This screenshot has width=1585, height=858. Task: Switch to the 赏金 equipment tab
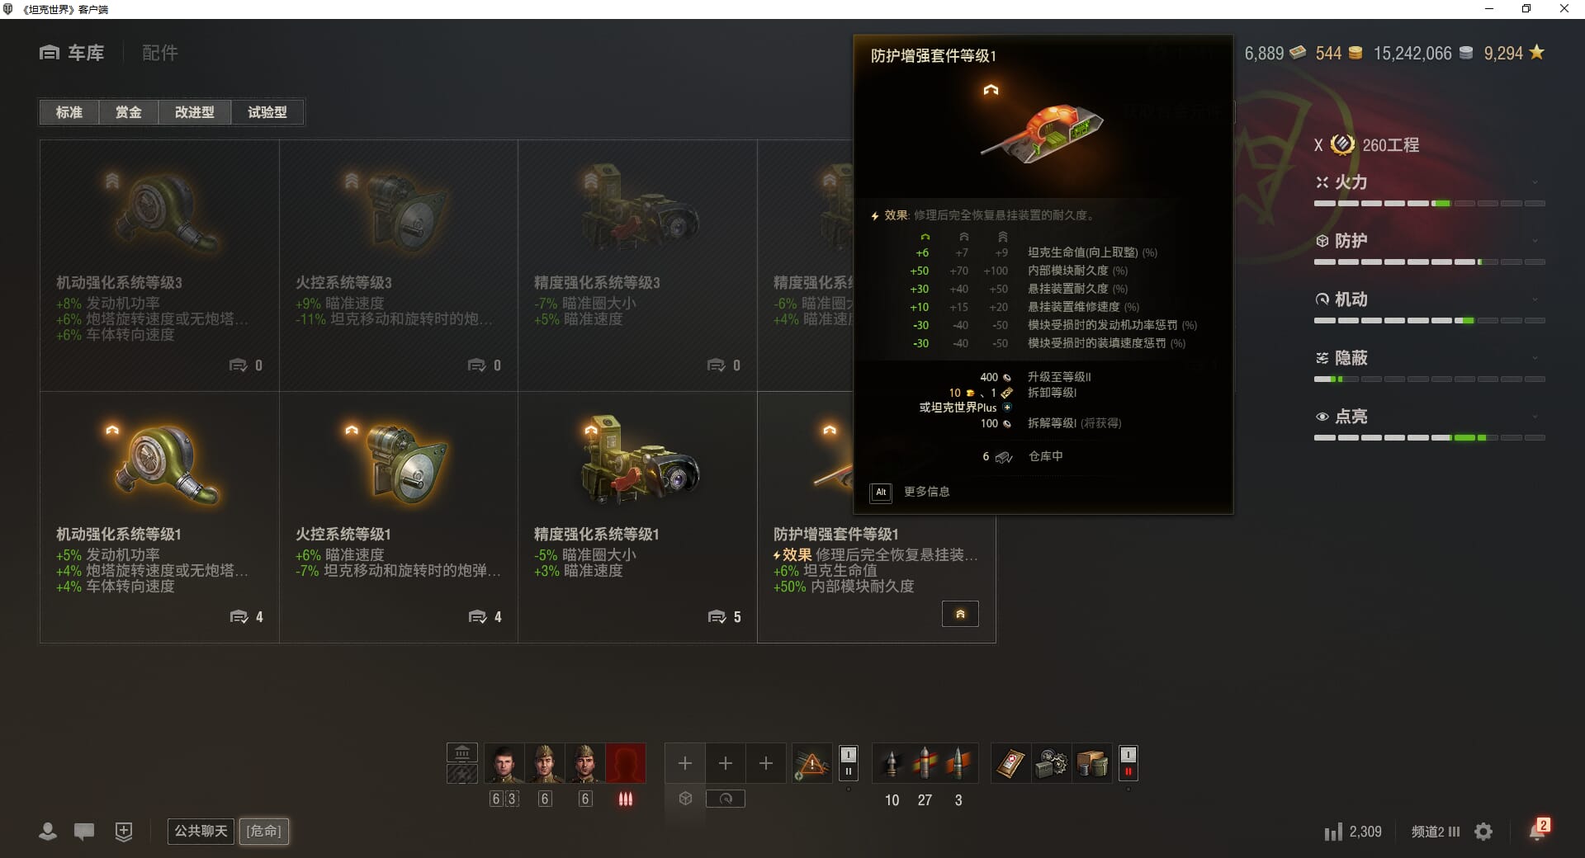[128, 112]
